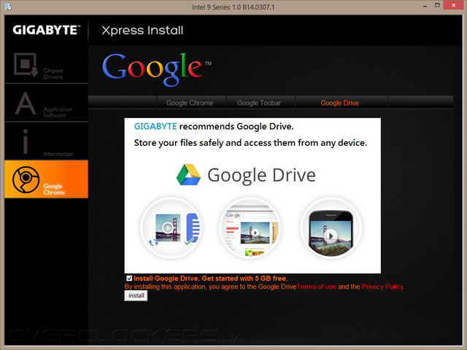Image resolution: width=467 pixels, height=350 pixels.
Task: Minimize the Intel 9 Series window
Action: point(425,6)
